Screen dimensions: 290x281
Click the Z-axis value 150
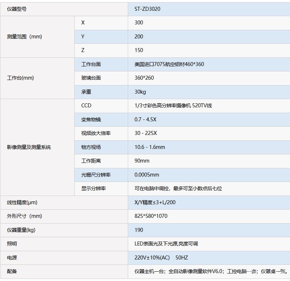click(139, 50)
